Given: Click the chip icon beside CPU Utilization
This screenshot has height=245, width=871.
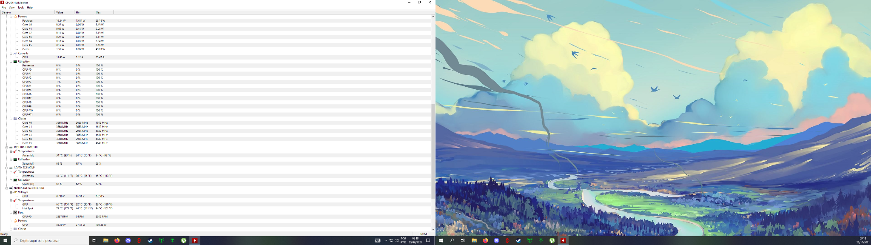Looking at the screenshot, I should click(x=15, y=61).
